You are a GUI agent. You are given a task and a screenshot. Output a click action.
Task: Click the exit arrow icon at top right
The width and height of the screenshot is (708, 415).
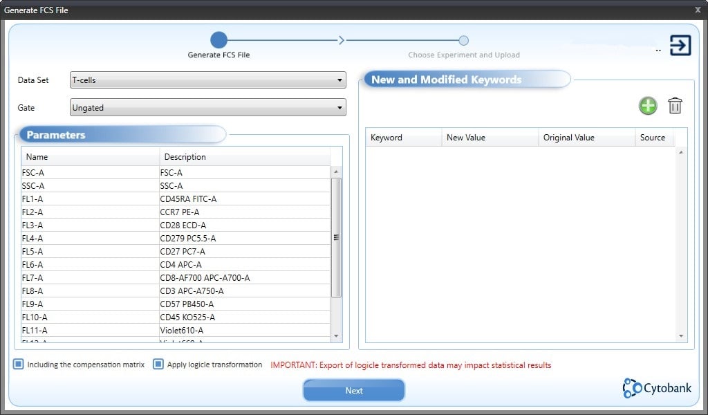click(680, 45)
